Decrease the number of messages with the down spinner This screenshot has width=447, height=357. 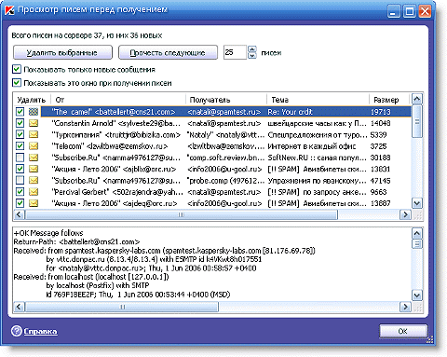point(252,56)
